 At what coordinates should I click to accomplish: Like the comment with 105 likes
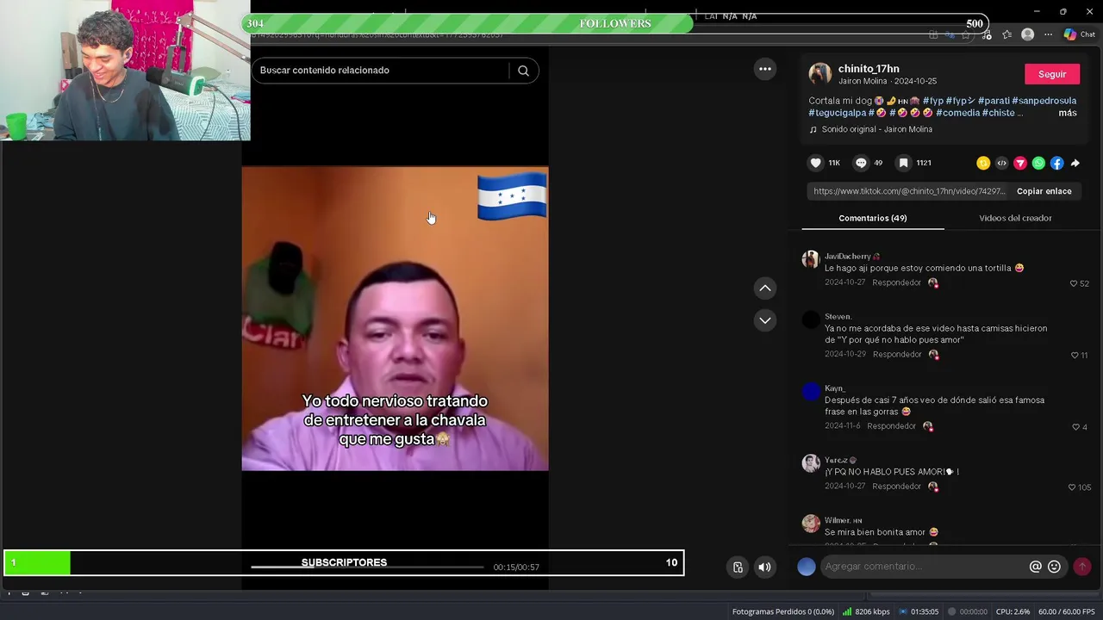pos(1072,487)
